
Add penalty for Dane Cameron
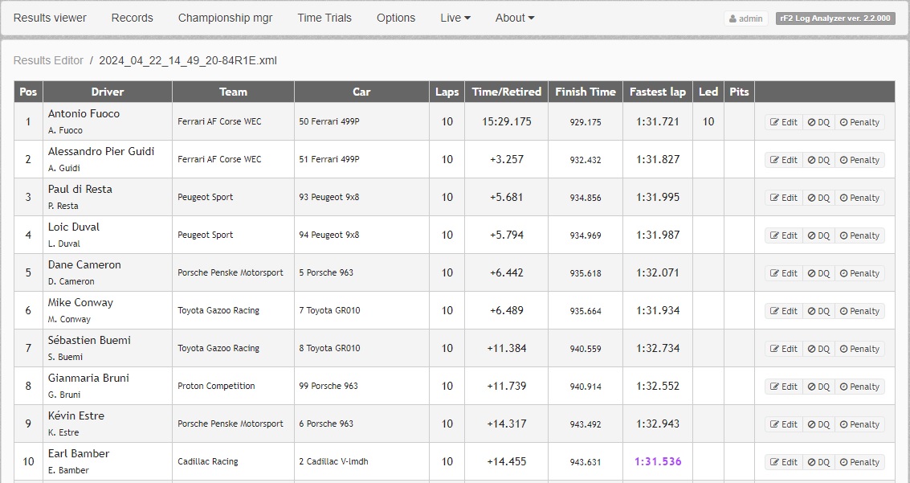tap(859, 273)
